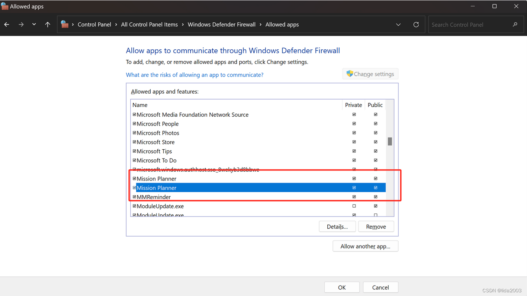Viewport: 527px width, 296px height.
Task: Open chevron after Control Panel breadcrumb
Action: 116,25
